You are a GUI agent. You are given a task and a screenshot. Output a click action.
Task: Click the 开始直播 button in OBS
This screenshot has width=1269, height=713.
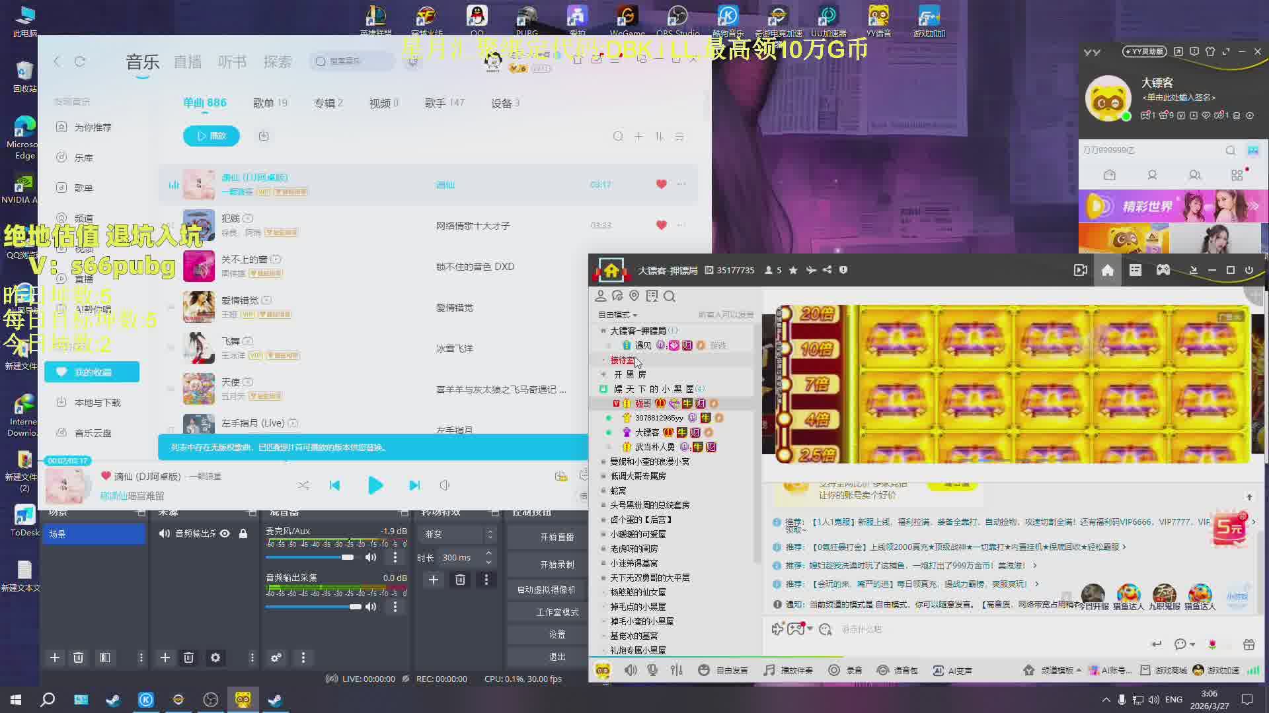pos(557,537)
